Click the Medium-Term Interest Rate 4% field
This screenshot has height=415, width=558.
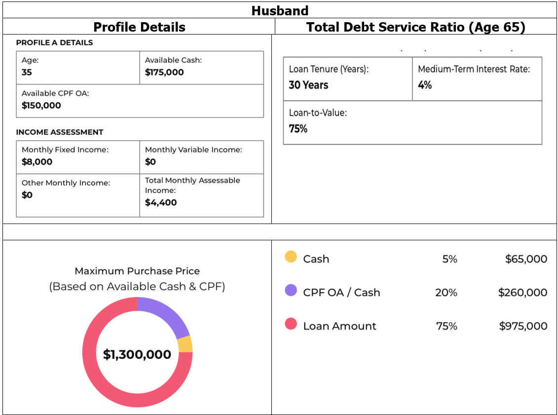[477, 79]
